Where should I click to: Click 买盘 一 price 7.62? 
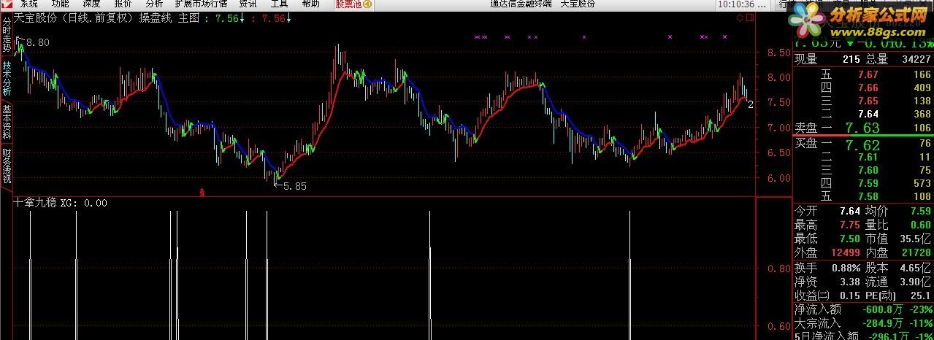[x=862, y=144]
